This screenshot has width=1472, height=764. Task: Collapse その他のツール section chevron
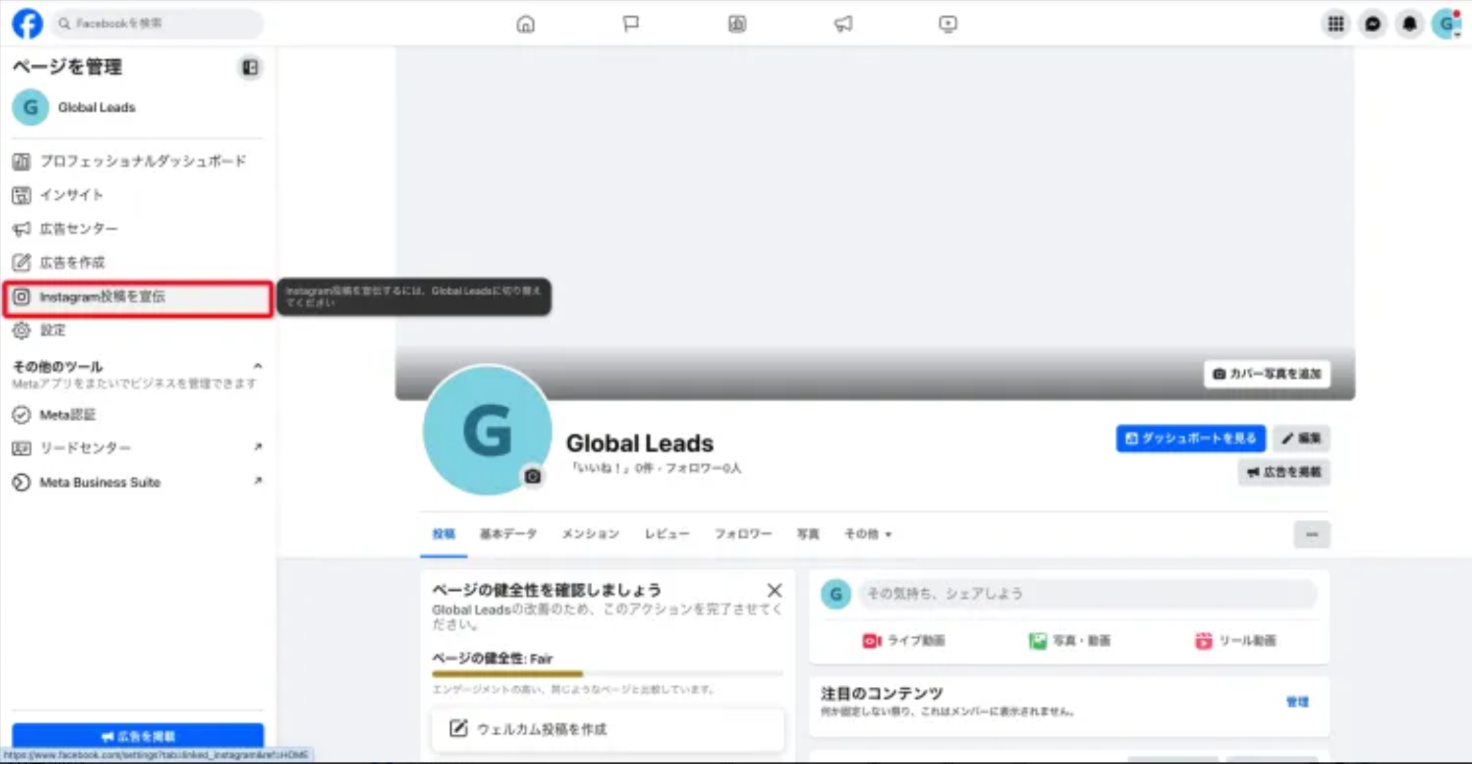[257, 366]
